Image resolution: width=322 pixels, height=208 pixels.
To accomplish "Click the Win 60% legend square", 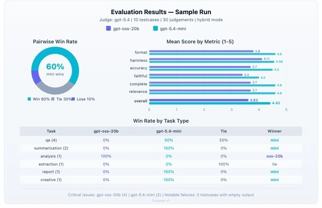I will [x=29, y=99].
